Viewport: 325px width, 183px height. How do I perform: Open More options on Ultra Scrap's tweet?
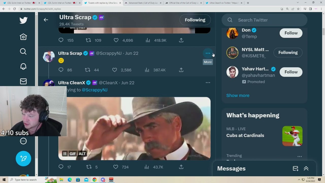tap(208, 53)
